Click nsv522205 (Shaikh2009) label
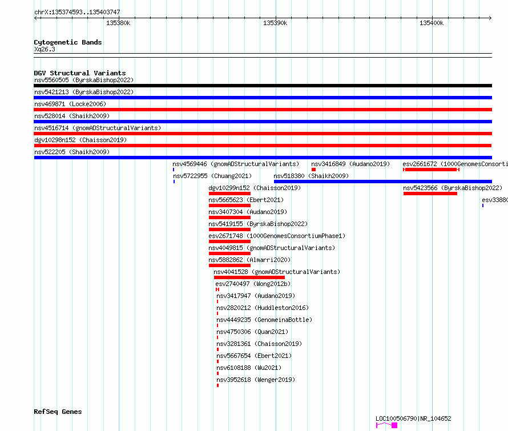 (72, 152)
